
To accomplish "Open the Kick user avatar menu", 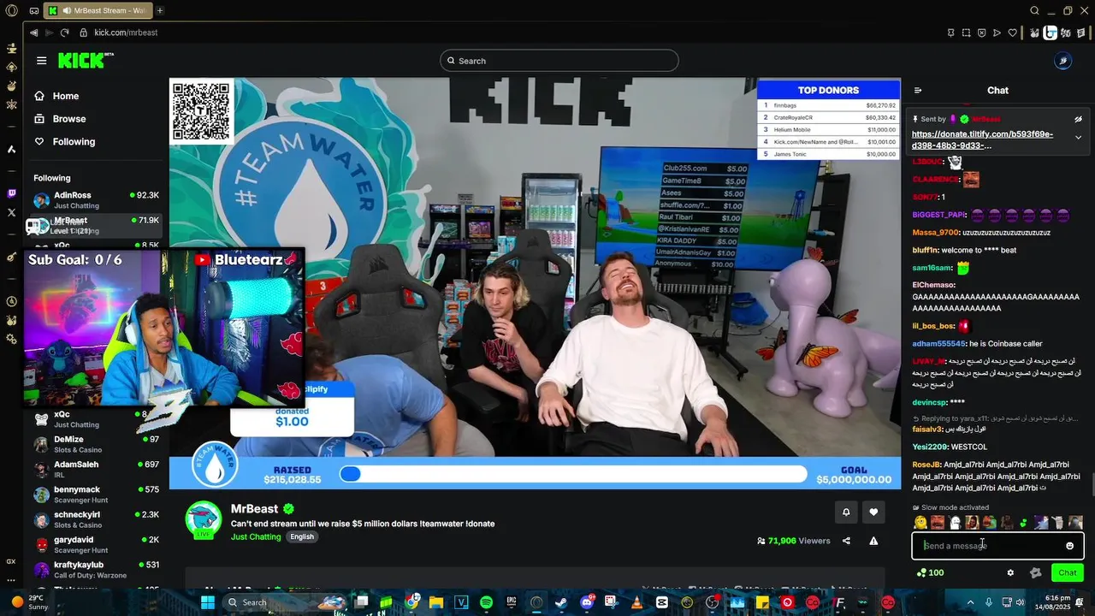I will (x=1062, y=61).
